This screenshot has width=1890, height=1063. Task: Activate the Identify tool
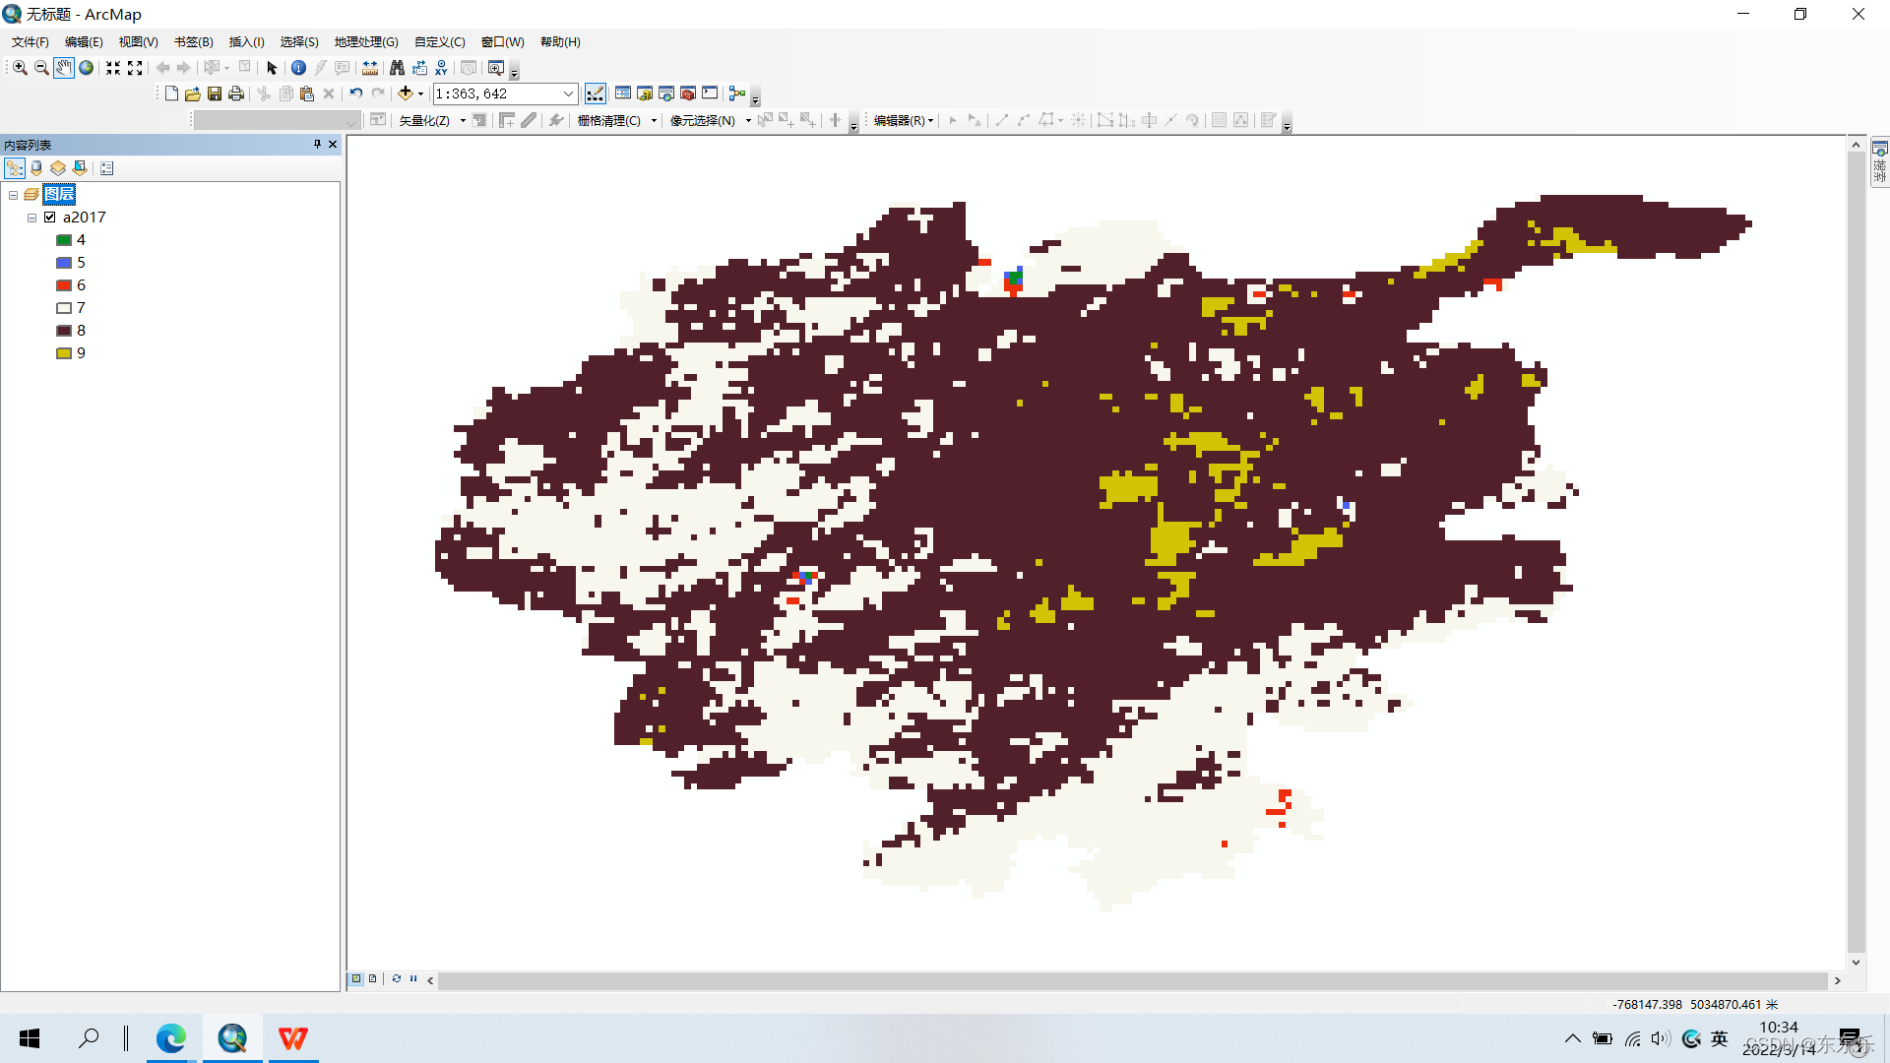298,68
